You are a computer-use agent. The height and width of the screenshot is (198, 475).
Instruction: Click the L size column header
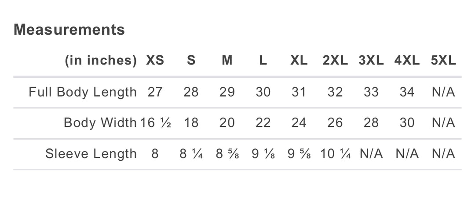pyautogui.click(x=263, y=61)
